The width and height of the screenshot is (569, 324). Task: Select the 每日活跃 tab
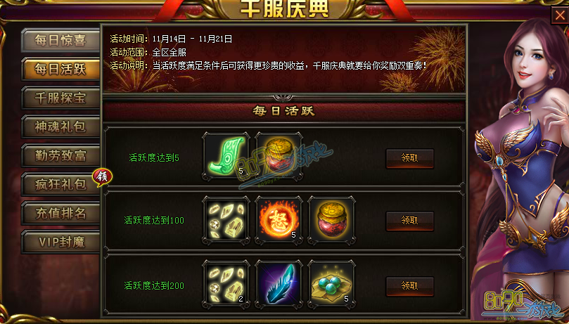coord(60,69)
